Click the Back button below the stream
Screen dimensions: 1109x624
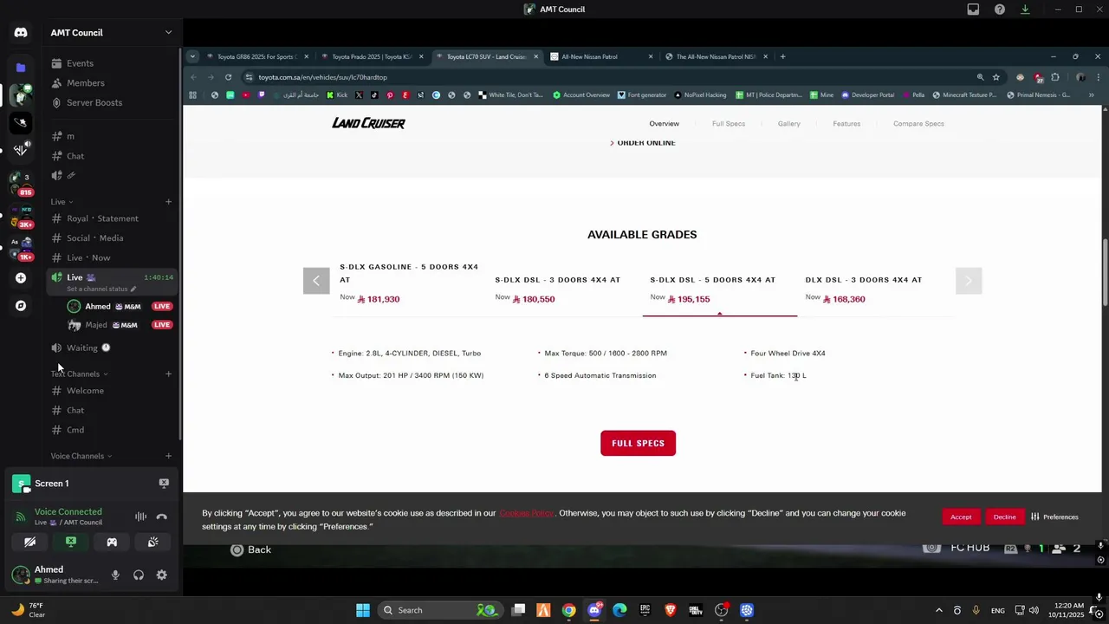point(251,550)
